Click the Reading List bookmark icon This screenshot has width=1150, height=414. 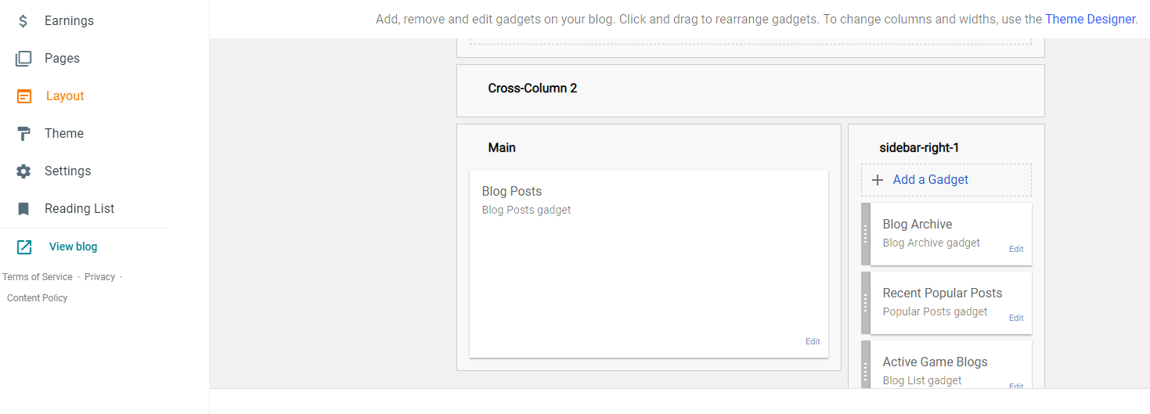23,209
